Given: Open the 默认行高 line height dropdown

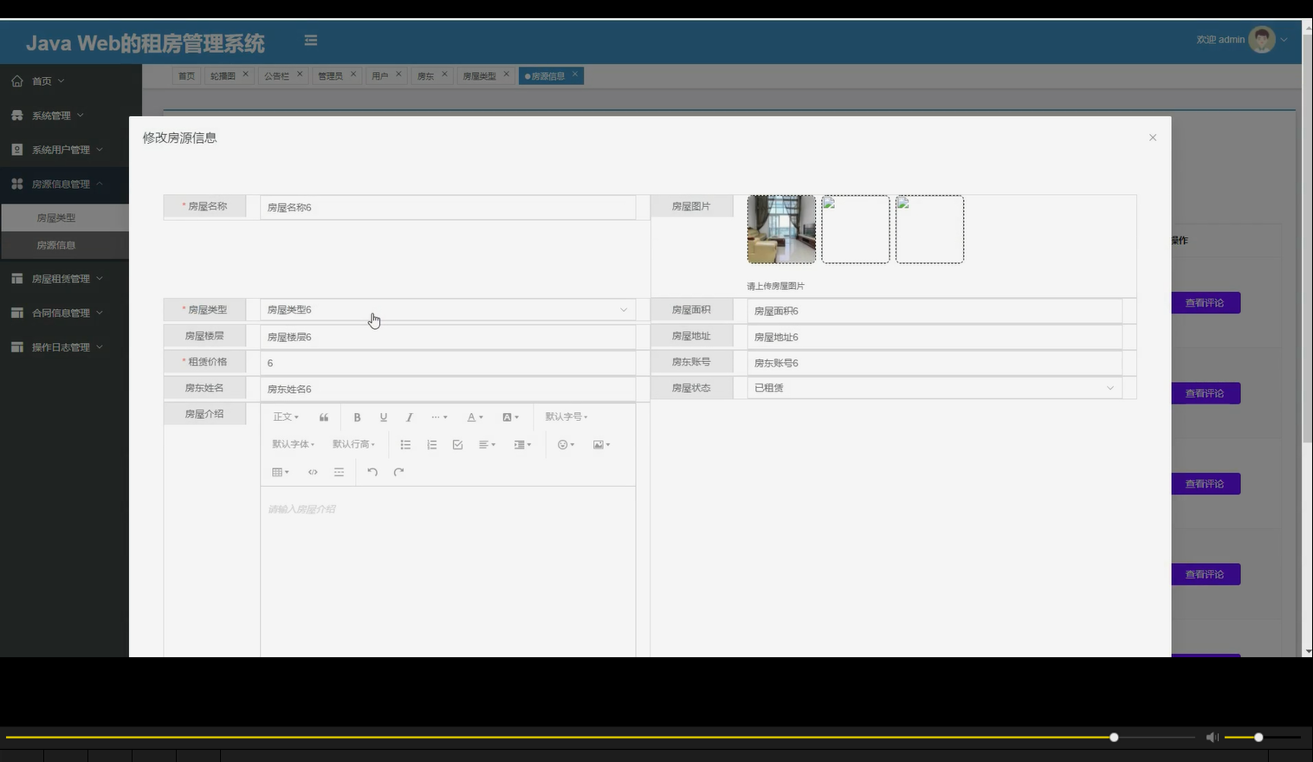Looking at the screenshot, I should (x=354, y=445).
